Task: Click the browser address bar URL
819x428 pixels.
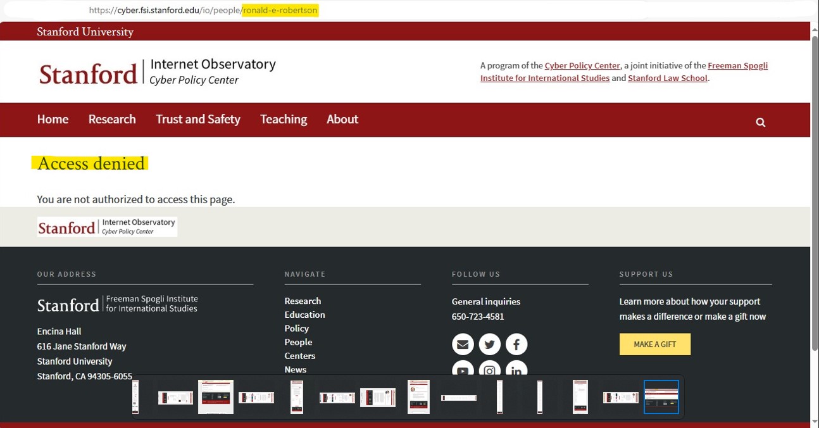Action: [203, 10]
